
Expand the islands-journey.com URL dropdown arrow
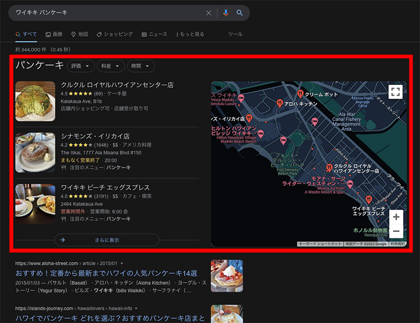(x=136, y=308)
